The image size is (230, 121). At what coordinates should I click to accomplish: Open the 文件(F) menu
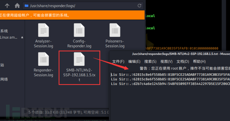coord(118,61)
